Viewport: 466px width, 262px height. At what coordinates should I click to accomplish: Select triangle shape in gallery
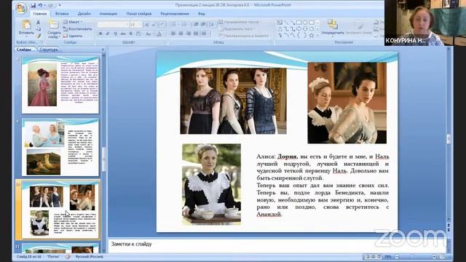point(280,29)
